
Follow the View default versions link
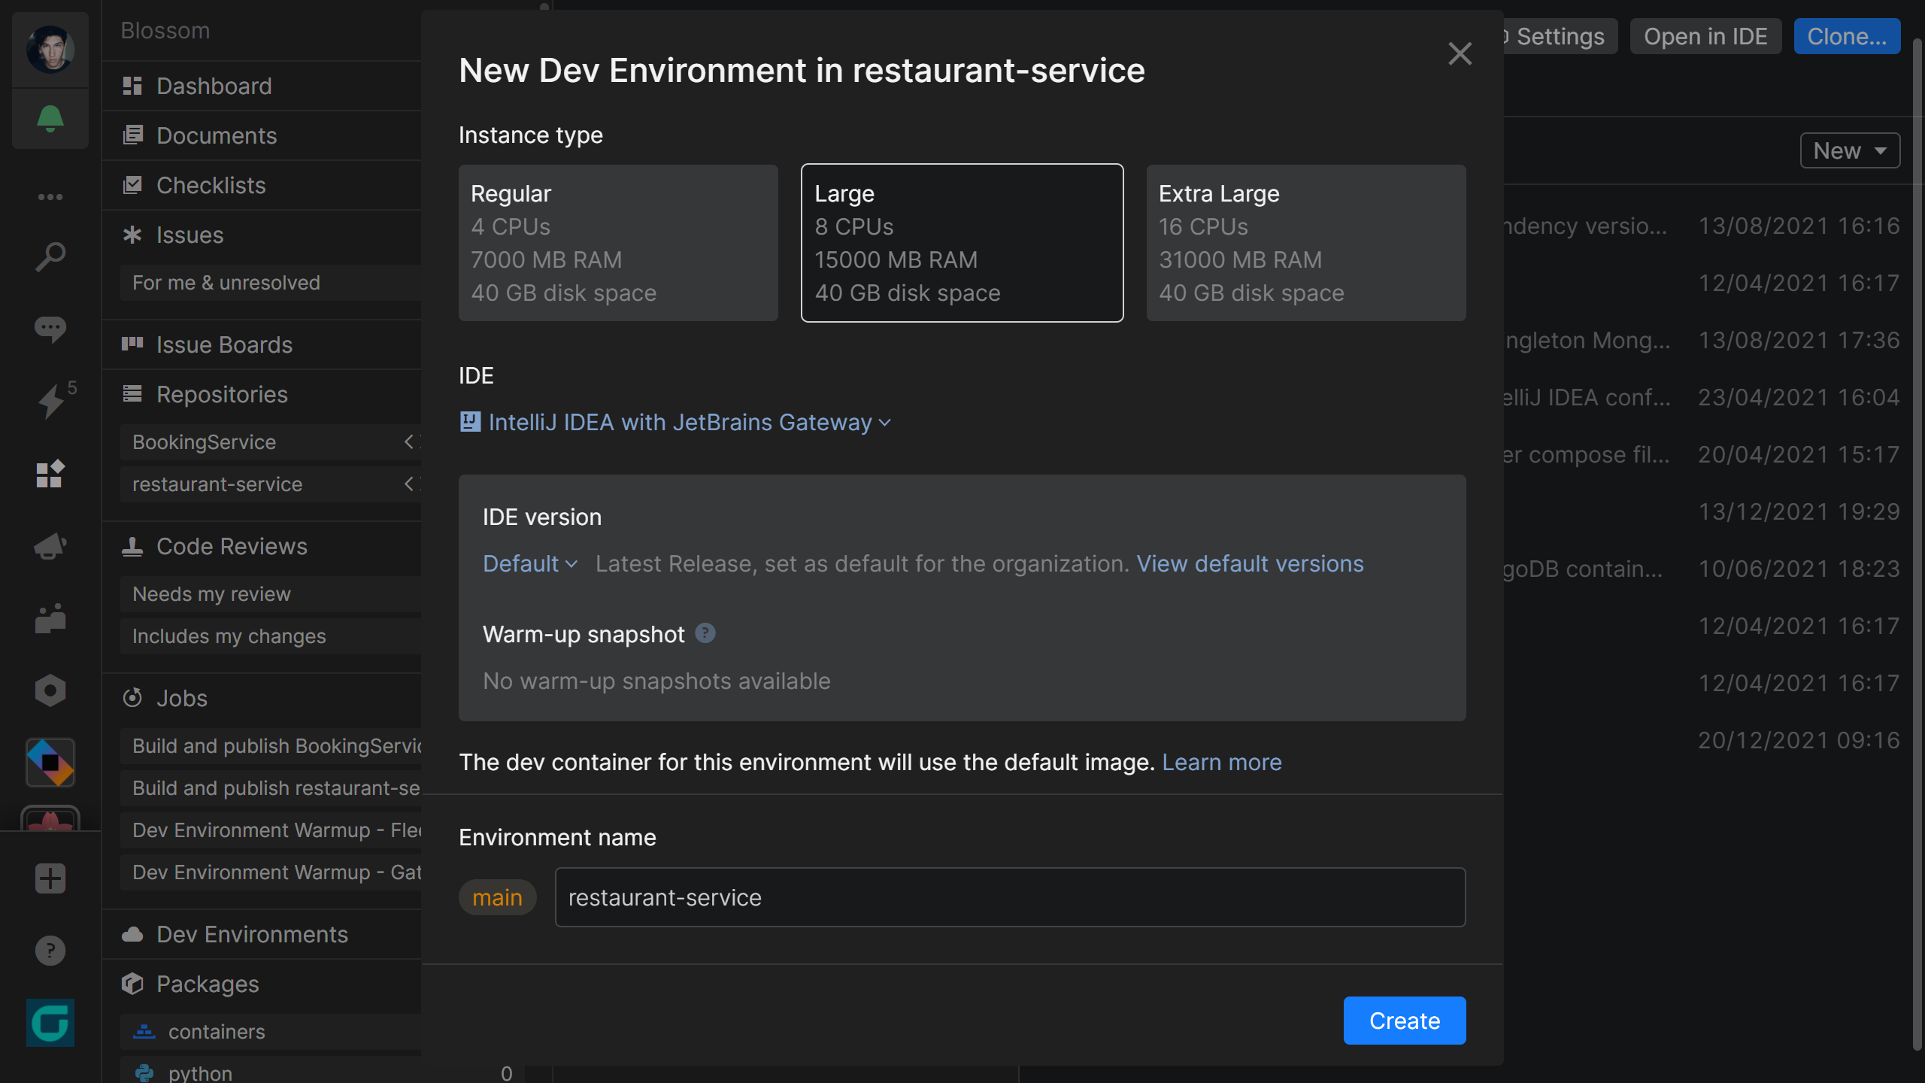[1250, 563]
